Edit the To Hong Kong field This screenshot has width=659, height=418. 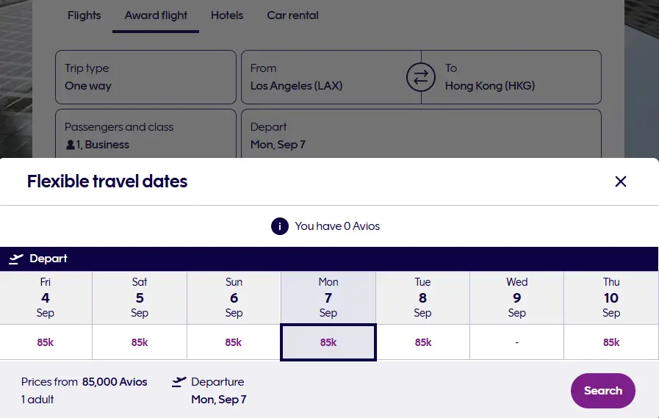(514, 77)
